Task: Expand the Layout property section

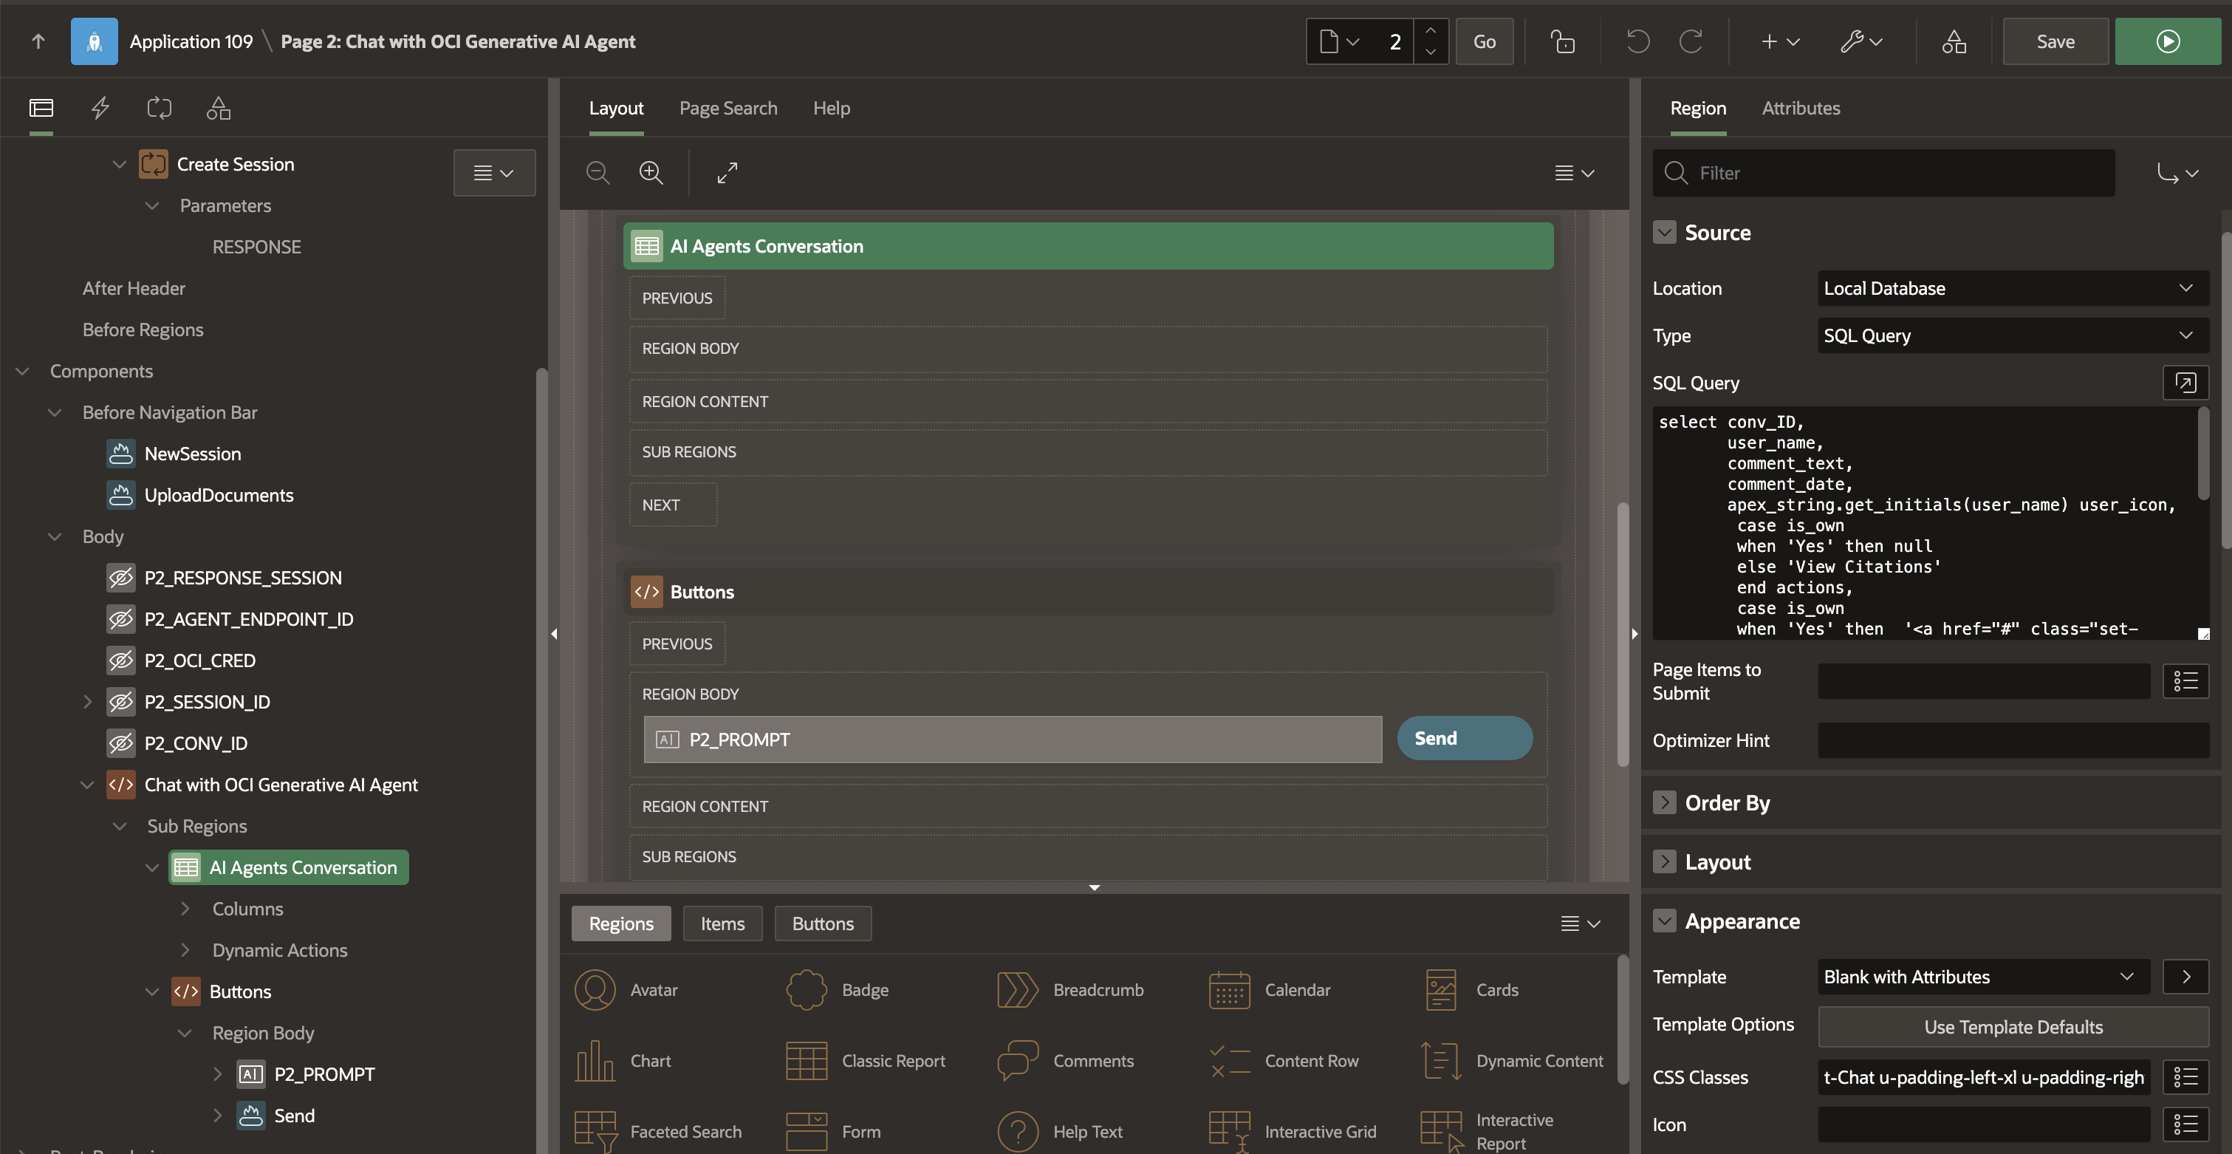Action: tap(1663, 862)
